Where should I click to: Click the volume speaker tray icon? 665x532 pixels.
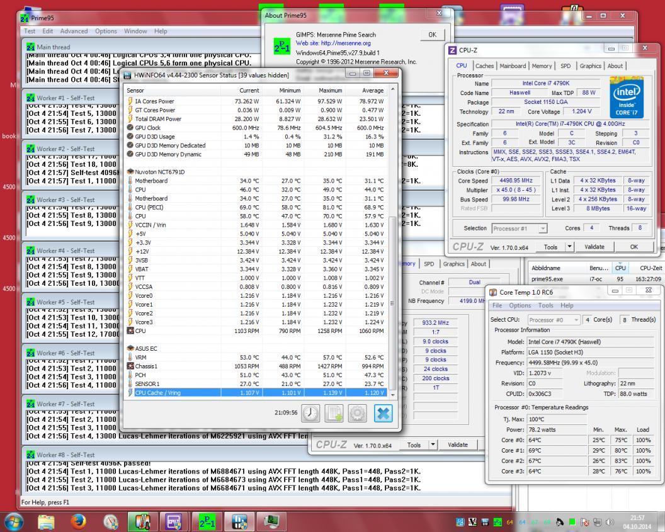[610, 523]
